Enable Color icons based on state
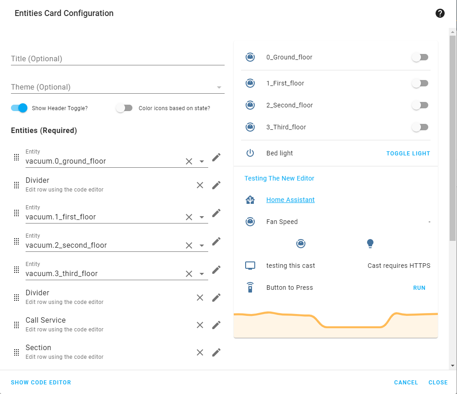 click(124, 108)
